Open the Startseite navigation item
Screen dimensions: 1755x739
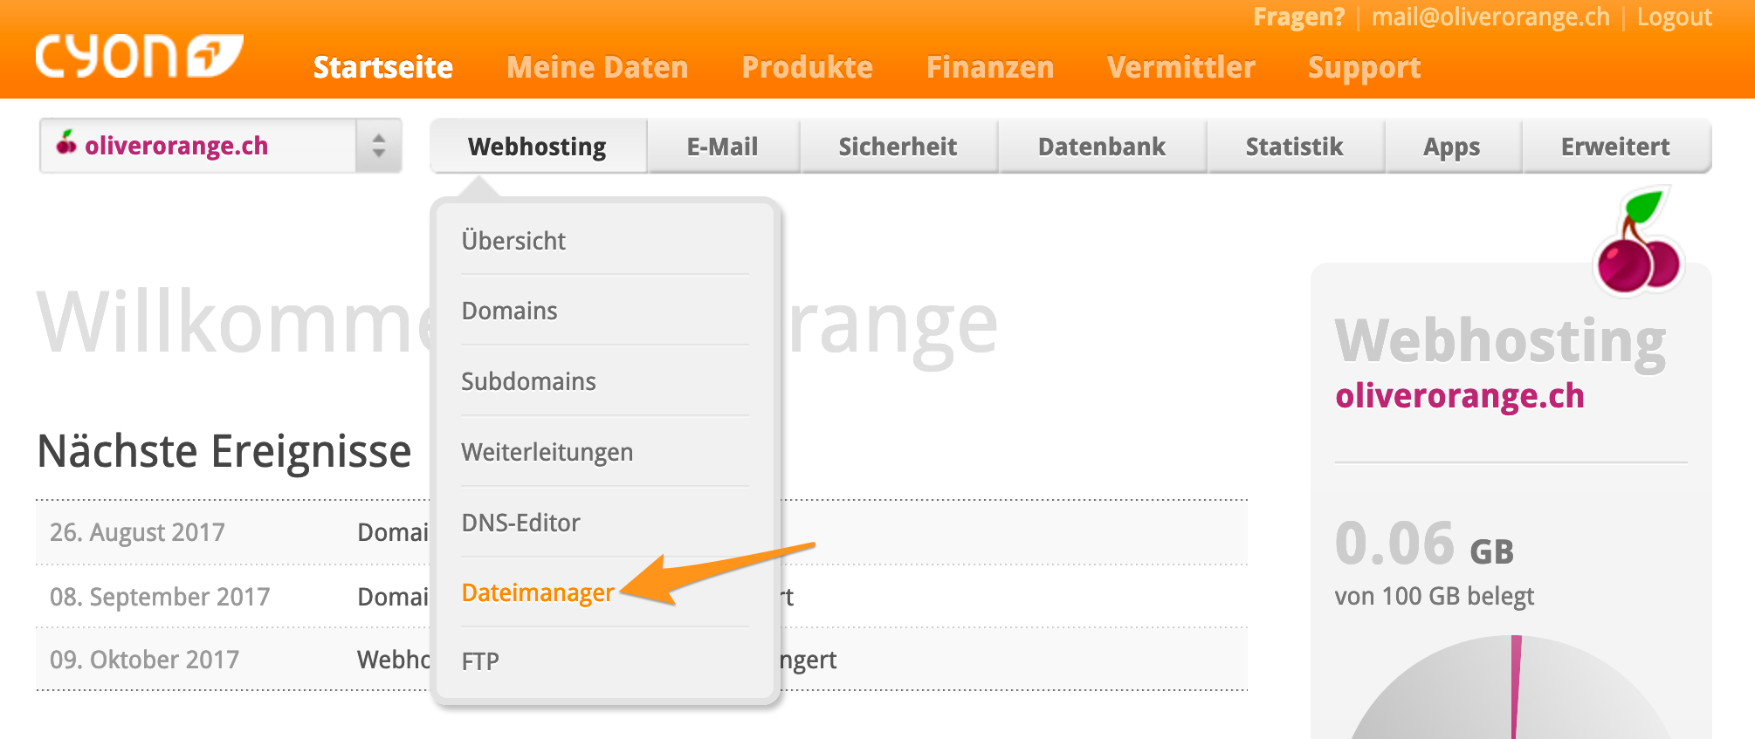[x=383, y=67]
